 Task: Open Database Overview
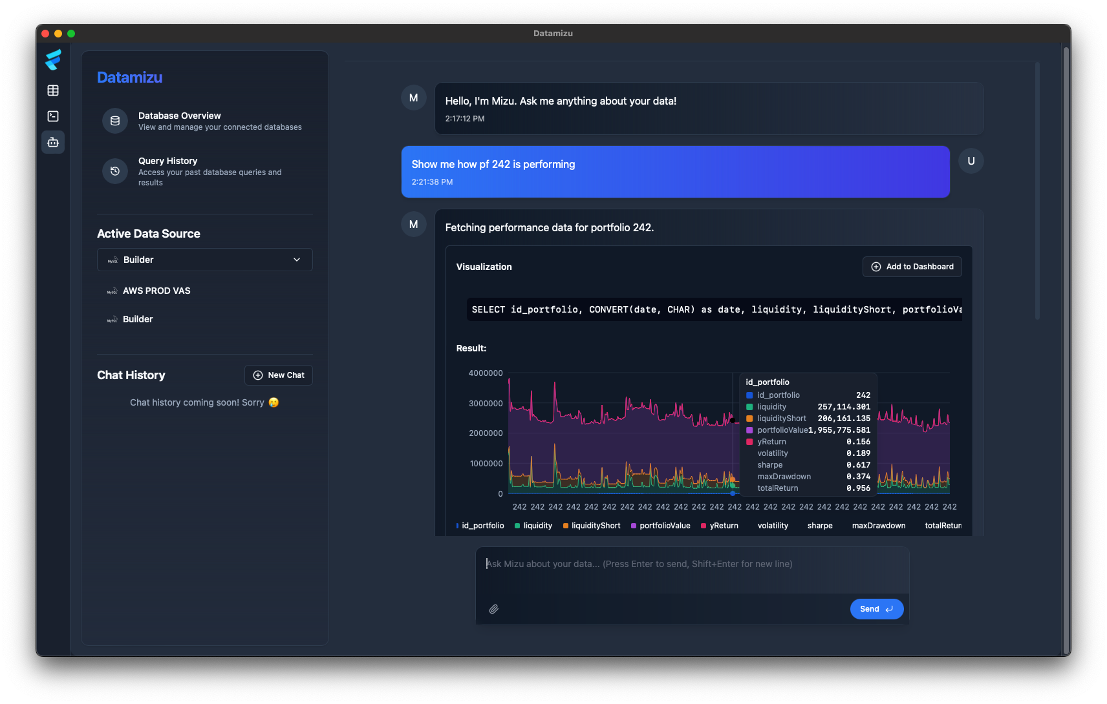[204, 121]
